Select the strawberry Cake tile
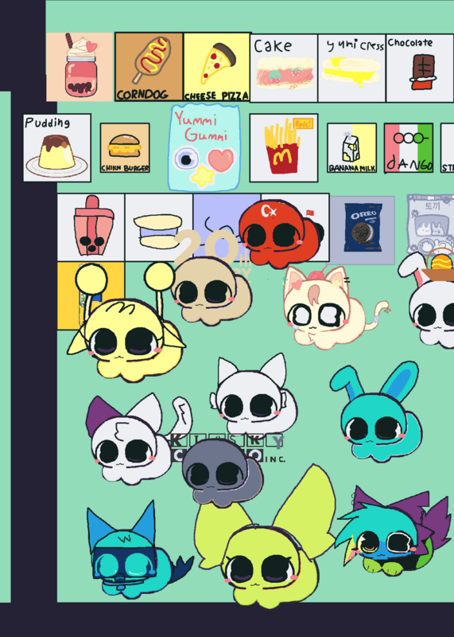454x637 pixels. pyautogui.click(x=284, y=68)
